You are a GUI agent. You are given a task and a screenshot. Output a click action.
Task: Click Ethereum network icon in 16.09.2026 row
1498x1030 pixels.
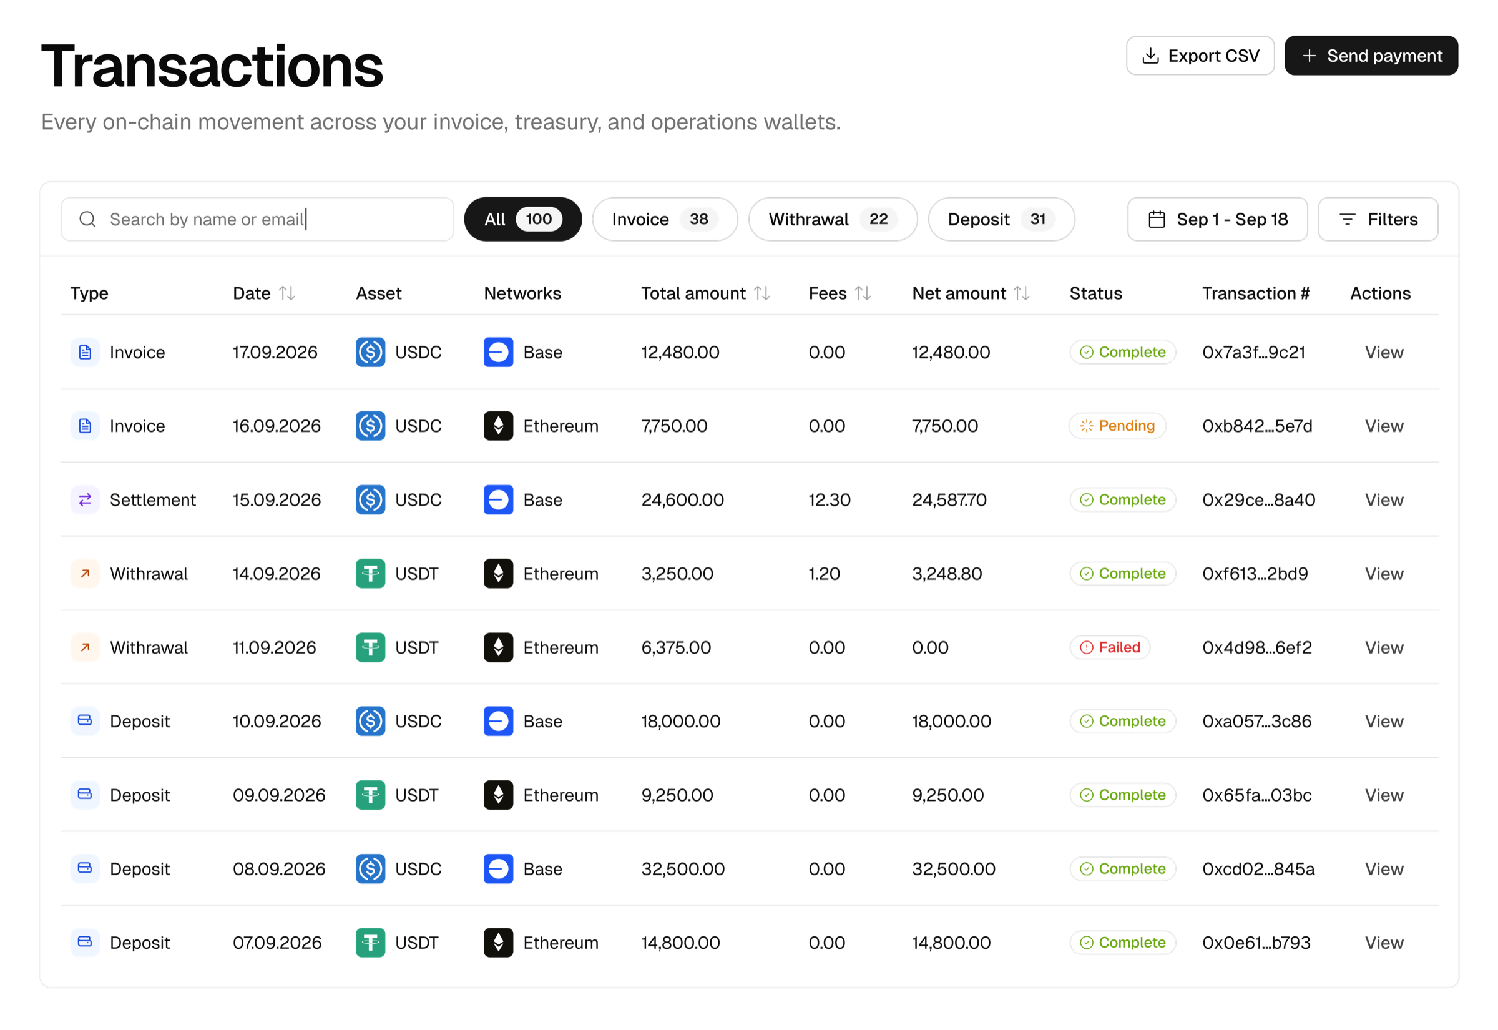(499, 426)
